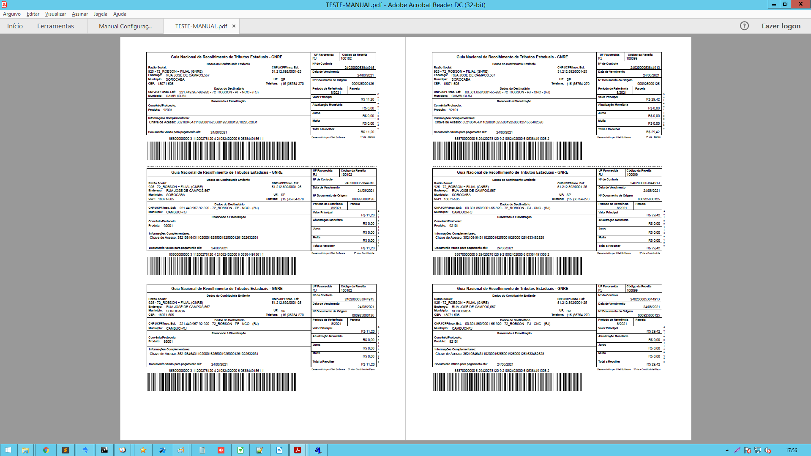811x456 pixels.
Task: Open the black image viewer taskbar icon
Action: pos(104,450)
